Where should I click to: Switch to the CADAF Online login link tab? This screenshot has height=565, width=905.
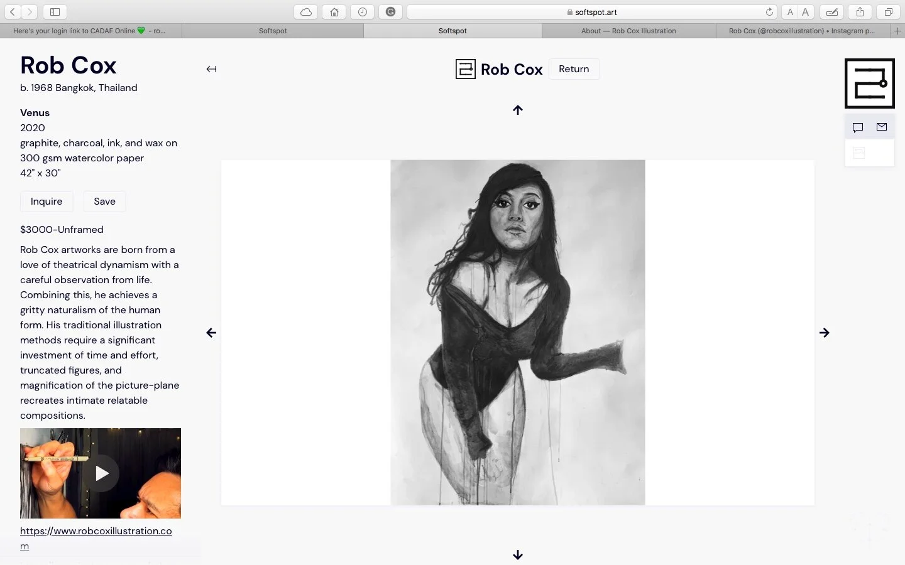click(x=90, y=31)
